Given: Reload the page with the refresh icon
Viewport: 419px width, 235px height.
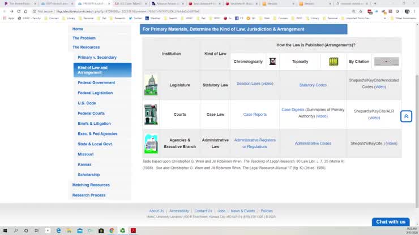Looking at the screenshot, I should click(19, 11).
